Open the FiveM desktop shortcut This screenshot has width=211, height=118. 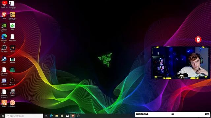pyautogui.click(x=4, y=104)
